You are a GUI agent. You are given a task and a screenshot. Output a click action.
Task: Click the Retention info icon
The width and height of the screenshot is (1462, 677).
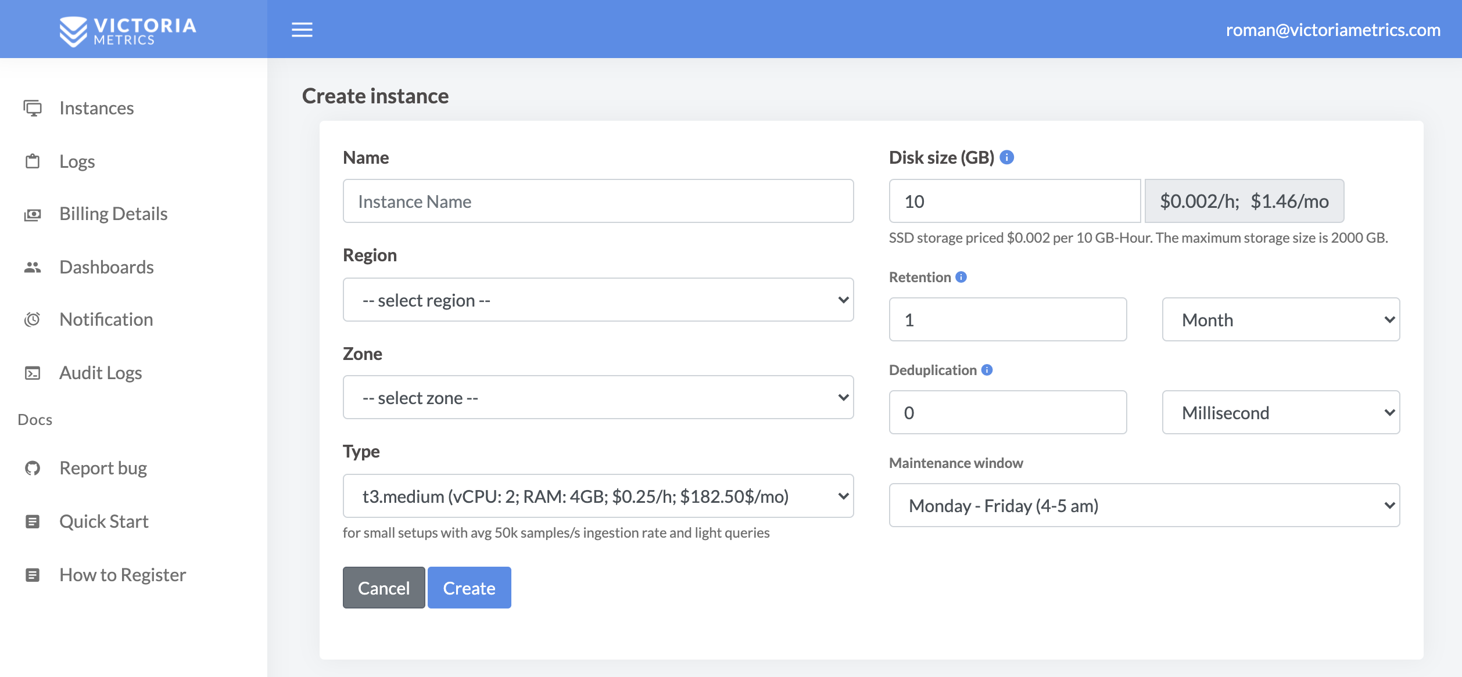click(x=961, y=277)
